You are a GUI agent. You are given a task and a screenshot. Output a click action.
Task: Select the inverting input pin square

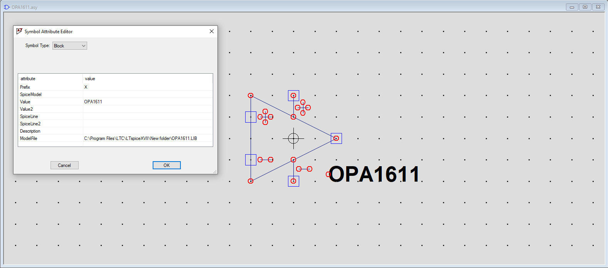pos(251,160)
